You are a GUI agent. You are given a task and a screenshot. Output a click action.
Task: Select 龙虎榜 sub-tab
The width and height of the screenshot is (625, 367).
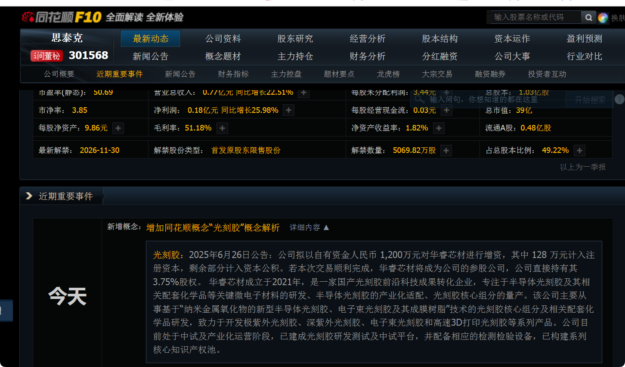[388, 74]
